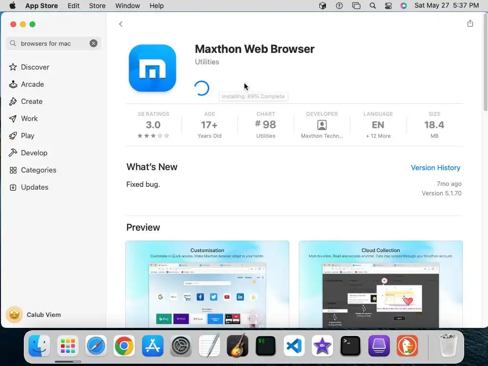Focus the 'browsers for mac' search field
Viewport: 488px width, 366px height.
pos(53,43)
